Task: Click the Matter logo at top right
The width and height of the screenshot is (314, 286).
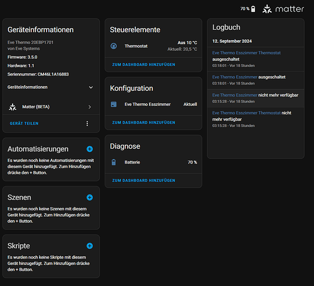Action: tap(283, 9)
